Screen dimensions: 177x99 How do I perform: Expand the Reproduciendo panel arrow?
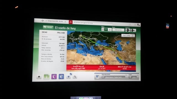(x=126, y=75)
